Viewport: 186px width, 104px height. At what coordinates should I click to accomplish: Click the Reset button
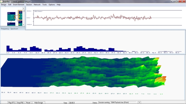[28, 103]
